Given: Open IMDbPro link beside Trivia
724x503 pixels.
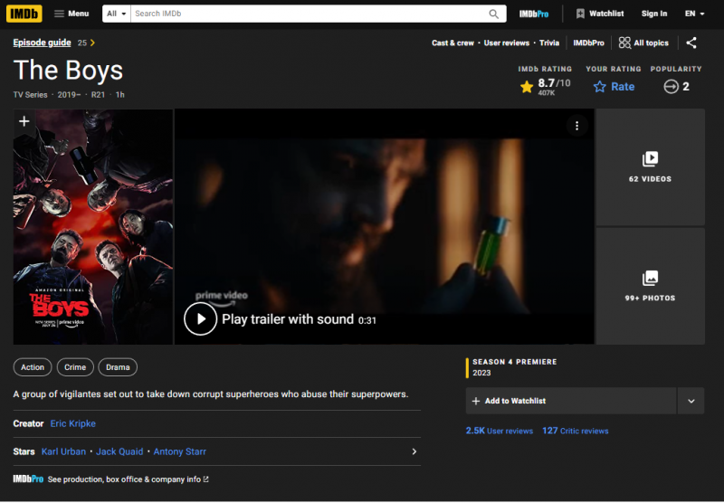Looking at the screenshot, I should click(589, 43).
